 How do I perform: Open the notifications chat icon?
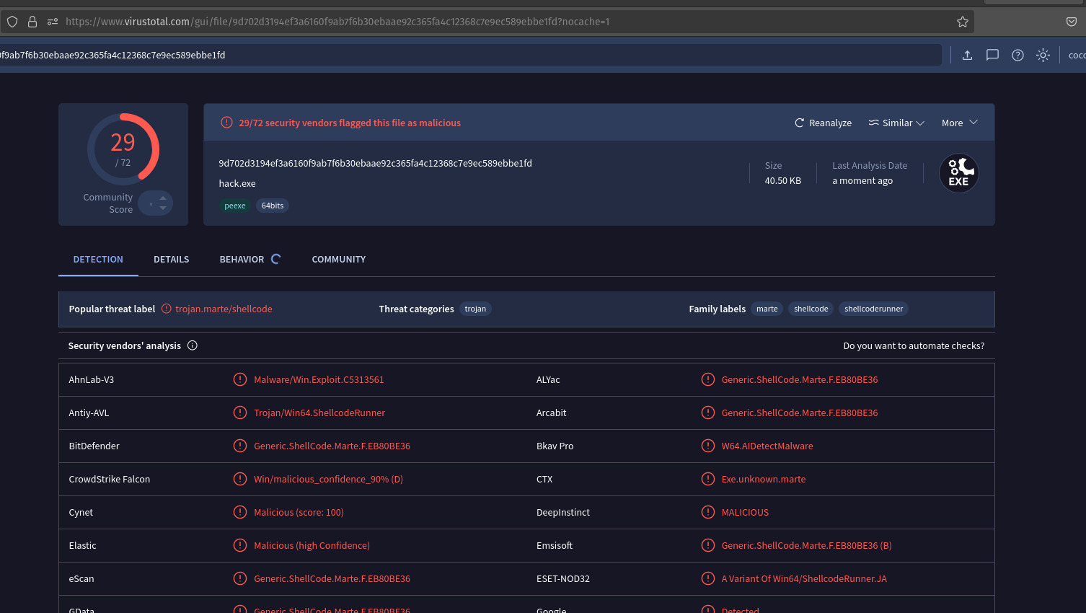992,55
